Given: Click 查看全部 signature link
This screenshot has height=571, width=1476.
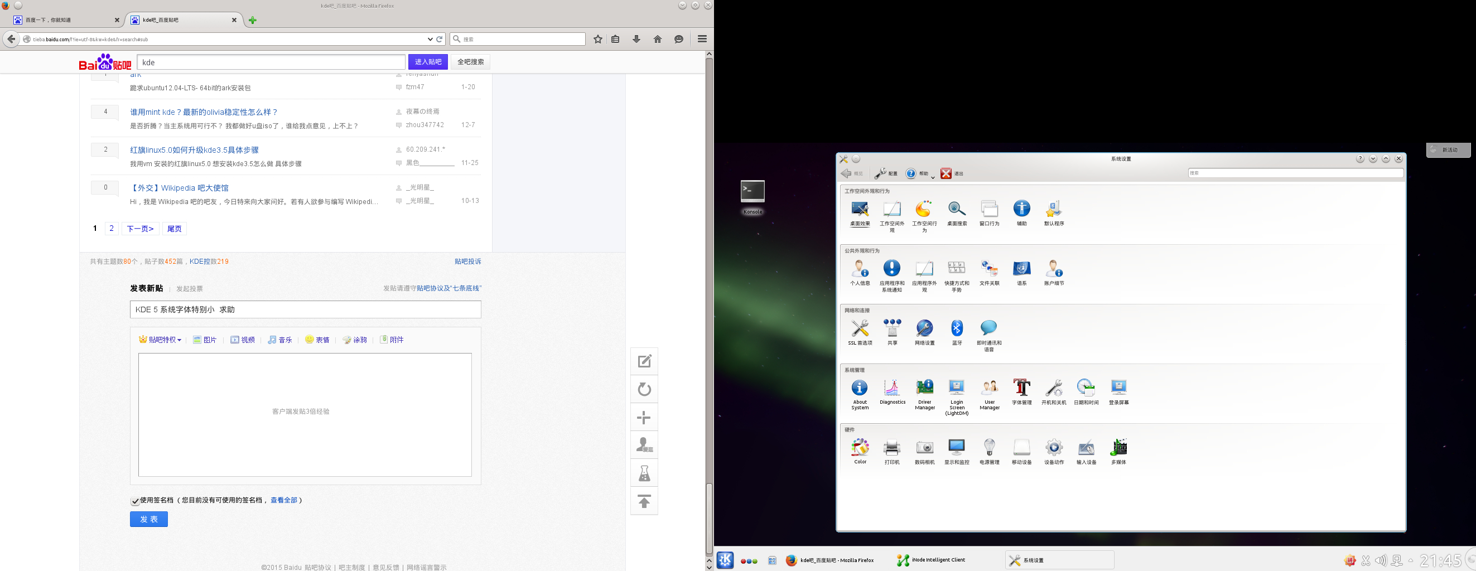Looking at the screenshot, I should (x=283, y=500).
